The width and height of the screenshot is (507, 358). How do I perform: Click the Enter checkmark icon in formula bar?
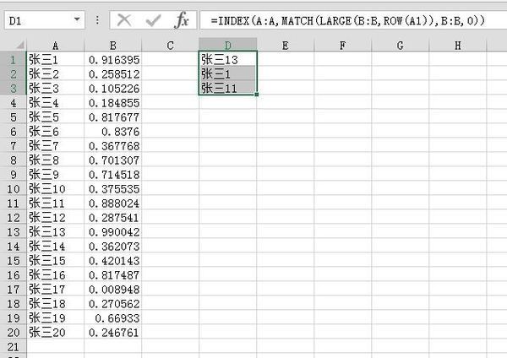pyautogui.click(x=153, y=19)
